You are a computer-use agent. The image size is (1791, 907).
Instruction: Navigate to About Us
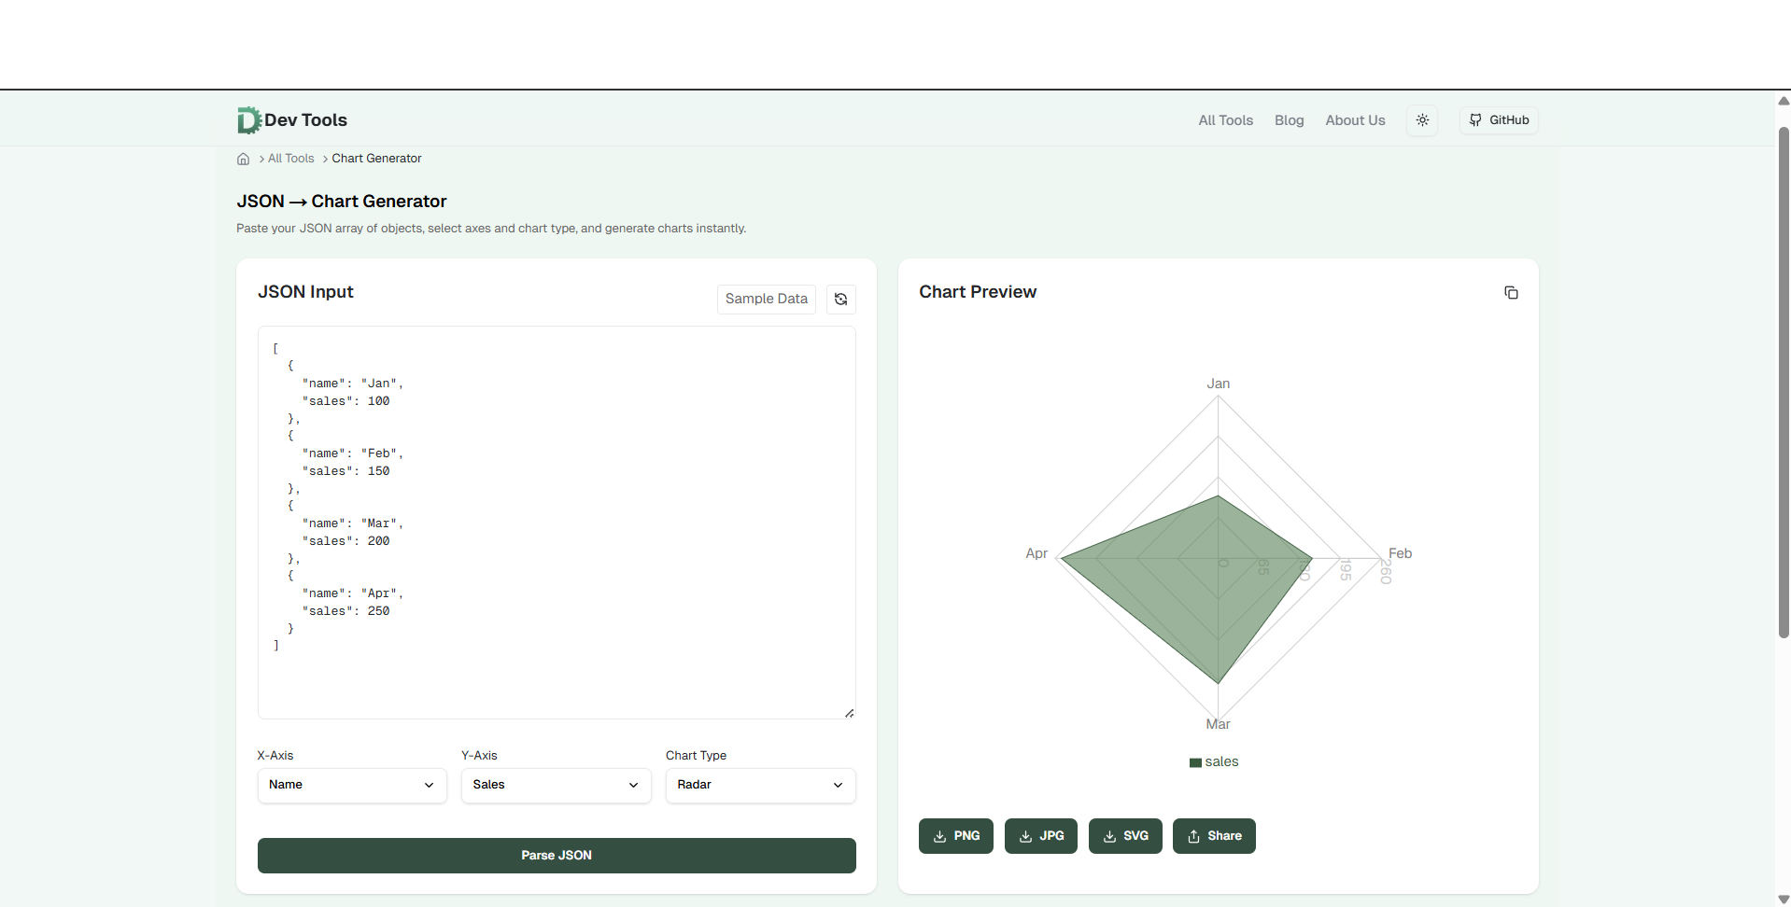coord(1354,119)
